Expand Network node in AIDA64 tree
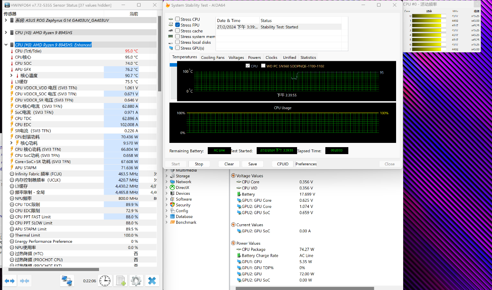Viewport: 492px width, 290px height. click(x=167, y=182)
